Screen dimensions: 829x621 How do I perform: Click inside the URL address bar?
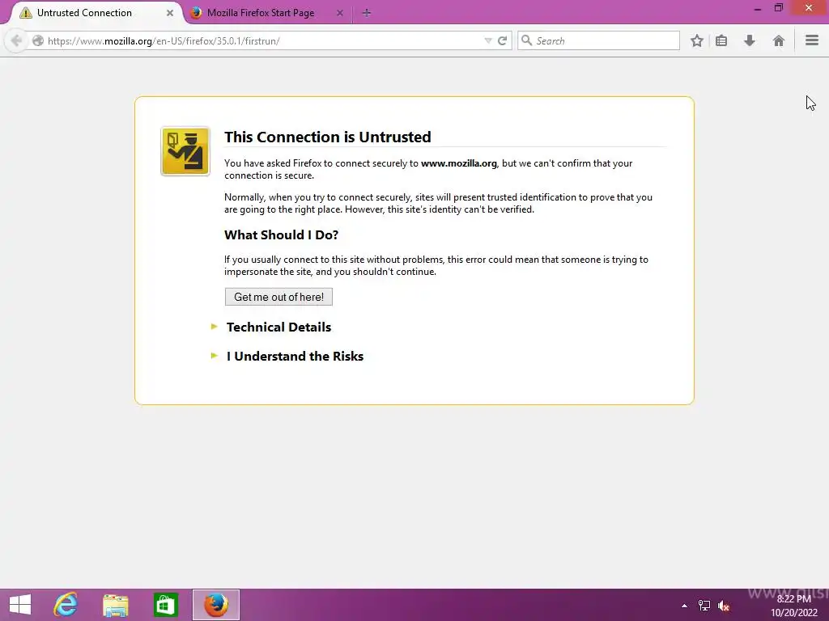click(x=265, y=40)
